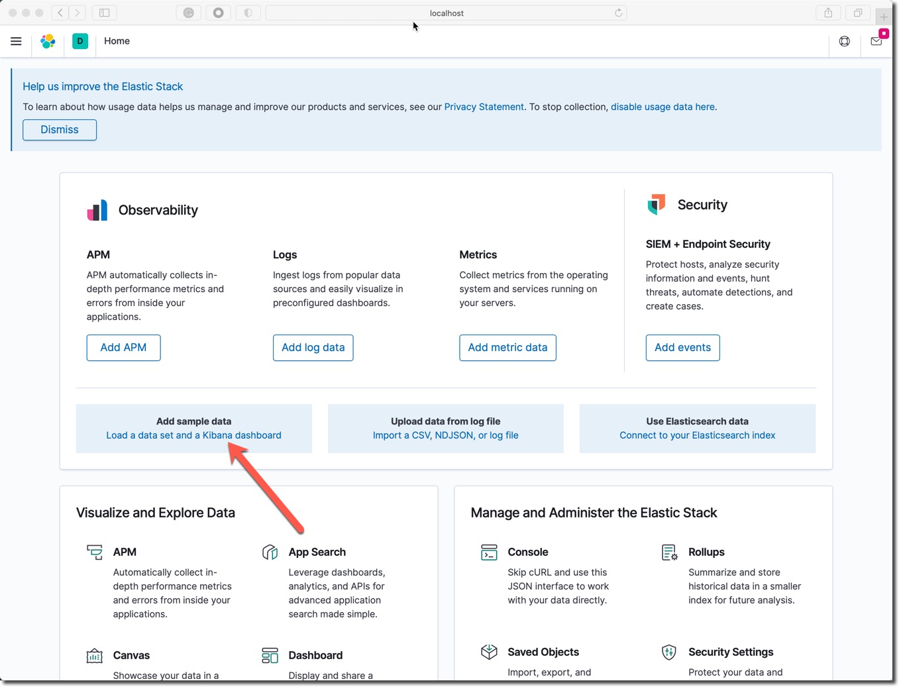This screenshot has width=899, height=687.
Task: Go back with browser back arrow
Action: tap(60, 13)
